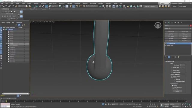
Task: Select the Manually update option
Action: (x=172, y=89)
